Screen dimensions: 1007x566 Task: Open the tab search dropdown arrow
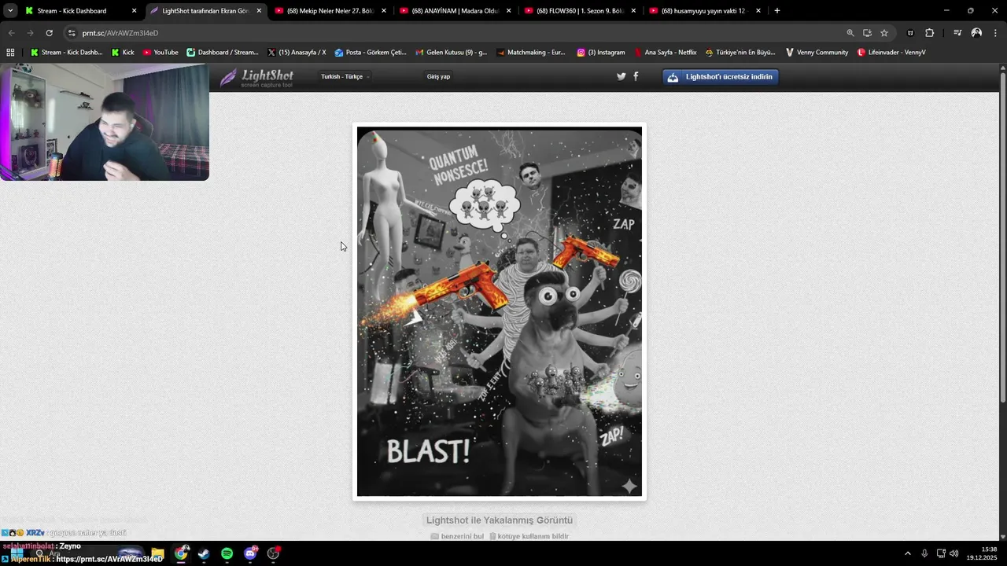coord(9,11)
